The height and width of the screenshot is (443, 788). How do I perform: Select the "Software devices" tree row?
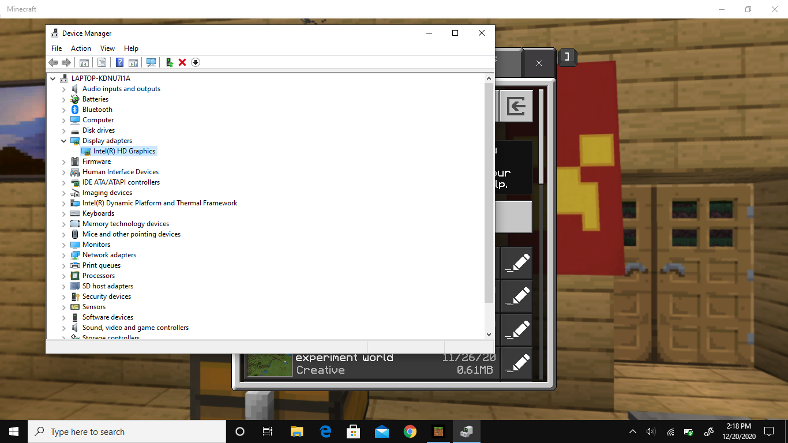(108, 317)
